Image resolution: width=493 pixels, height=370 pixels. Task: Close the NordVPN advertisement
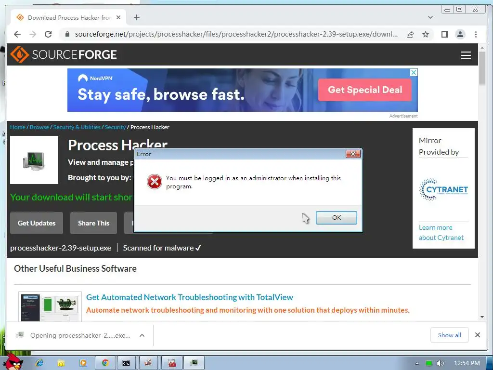click(414, 73)
